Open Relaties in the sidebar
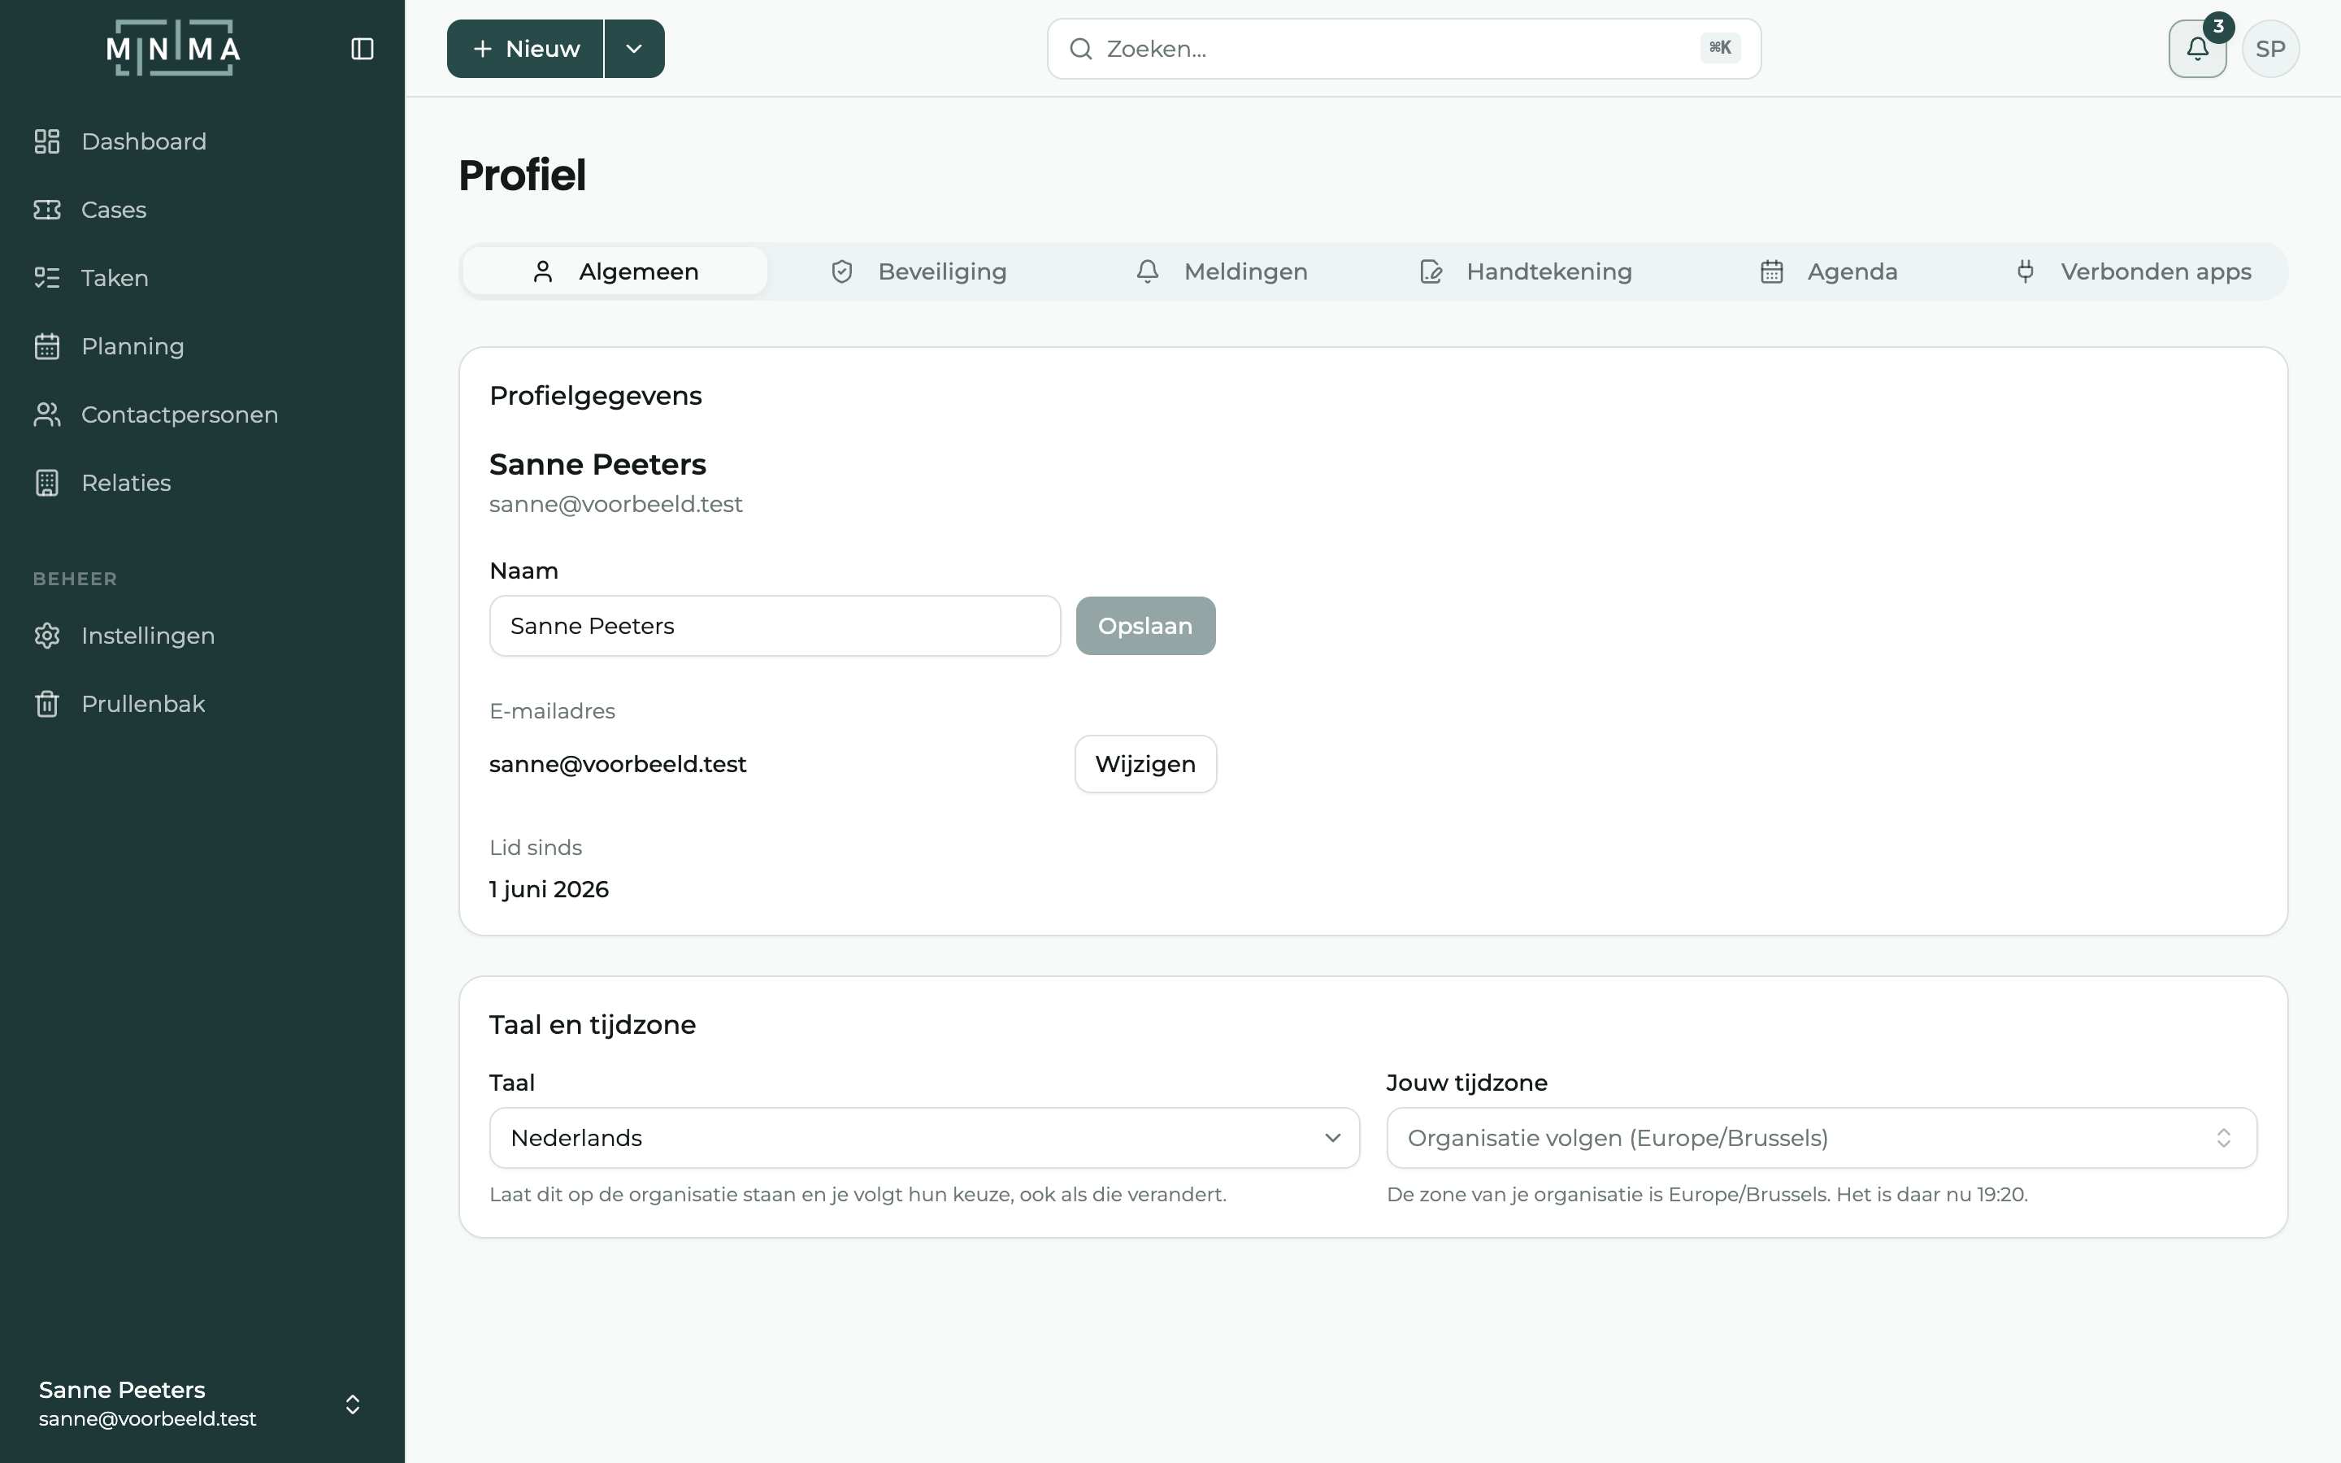The height and width of the screenshot is (1463, 2341). coord(202,483)
